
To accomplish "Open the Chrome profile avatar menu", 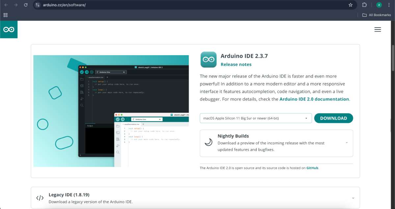I will click(379, 5).
